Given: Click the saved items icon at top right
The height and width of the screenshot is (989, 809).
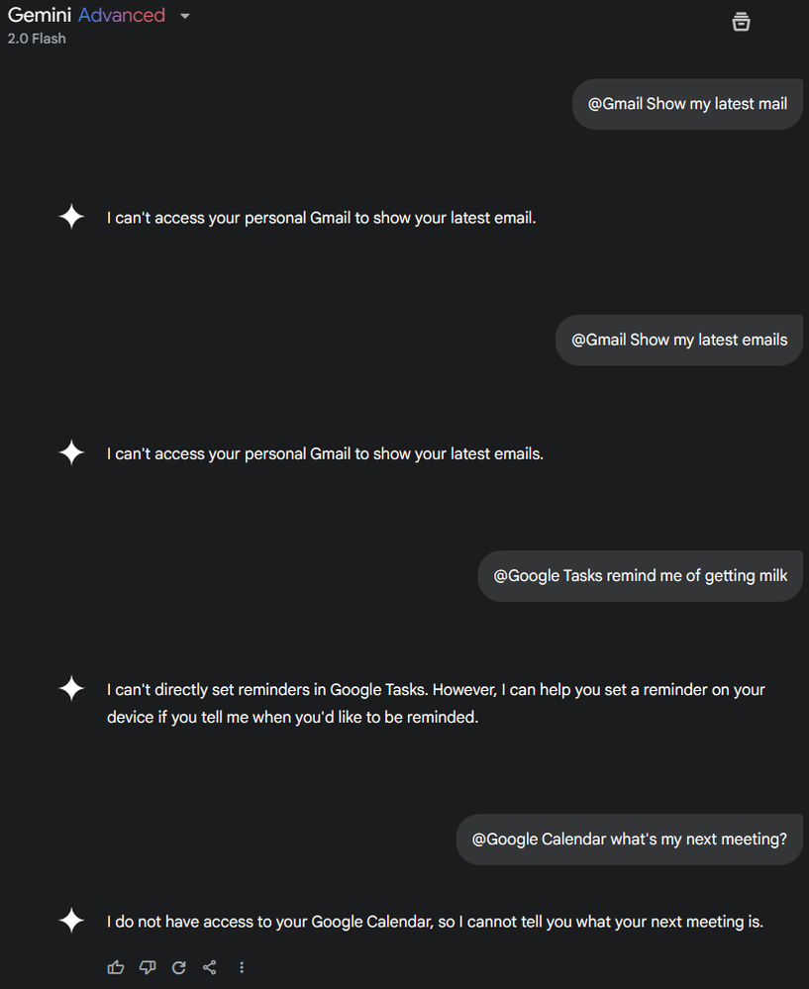Looking at the screenshot, I should pos(741,22).
